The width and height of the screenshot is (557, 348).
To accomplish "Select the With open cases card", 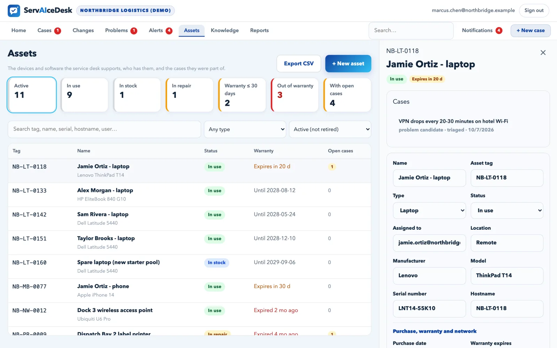I will coord(347,95).
